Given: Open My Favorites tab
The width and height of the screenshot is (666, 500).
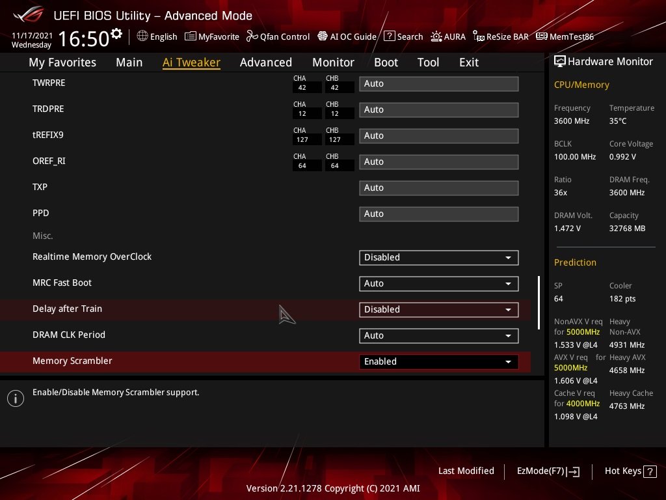Looking at the screenshot, I should pos(62,62).
